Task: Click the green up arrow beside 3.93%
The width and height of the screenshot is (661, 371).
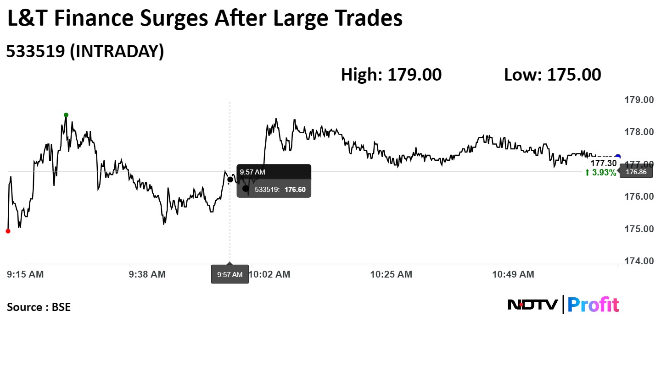Action: [588, 173]
